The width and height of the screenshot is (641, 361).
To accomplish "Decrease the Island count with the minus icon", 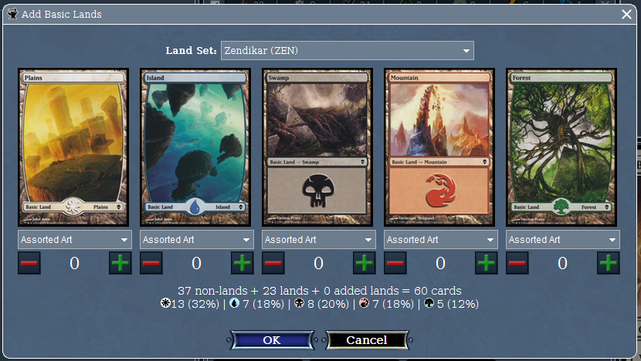I will tap(151, 263).
